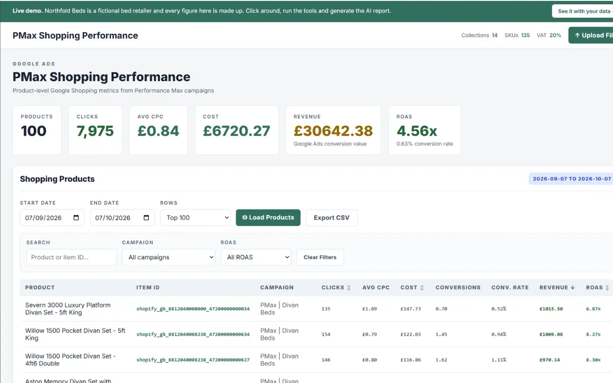Click the Revenue £30642.38 stat card
The image size is (613, 383).
[x=333, y=130]
